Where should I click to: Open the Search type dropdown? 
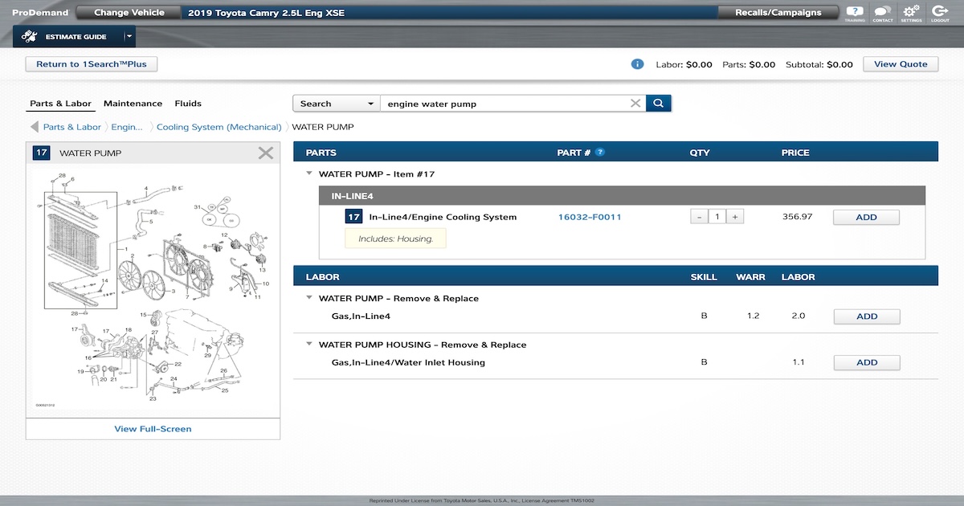(337, 104)
